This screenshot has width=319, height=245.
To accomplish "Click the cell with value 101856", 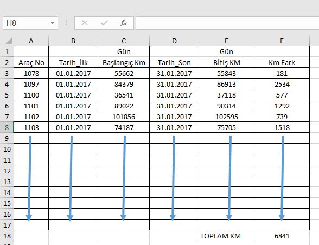I will pos(124,117).
